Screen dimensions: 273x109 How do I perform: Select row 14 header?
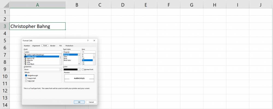point(5,105)
